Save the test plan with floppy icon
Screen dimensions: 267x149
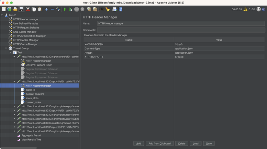[21, 9]
